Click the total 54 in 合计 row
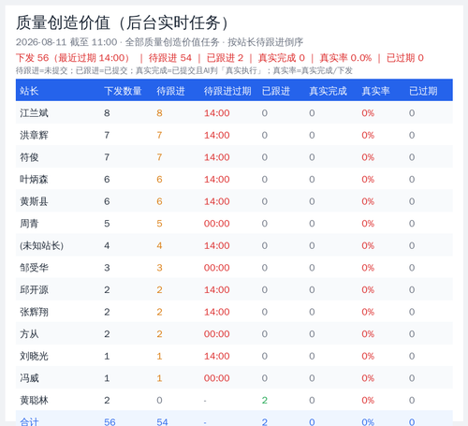This screenshot has width=468, height=426. [162, 422]
